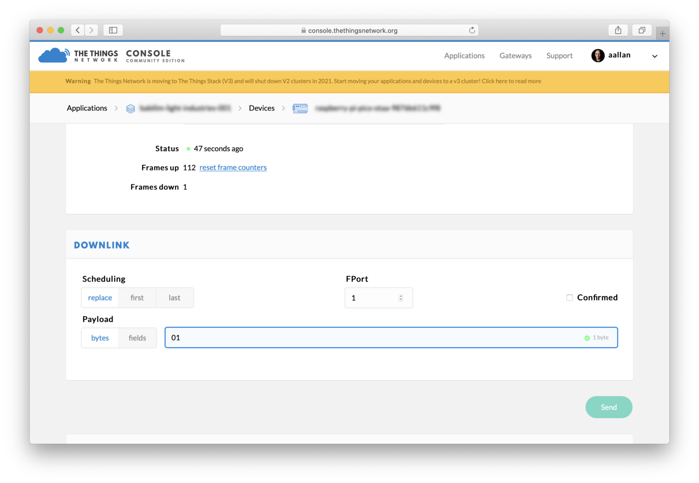The height and width of the screenshot is (483, 699).
Task: Click the green checkmark in payload field
Action: click(586, 337)
